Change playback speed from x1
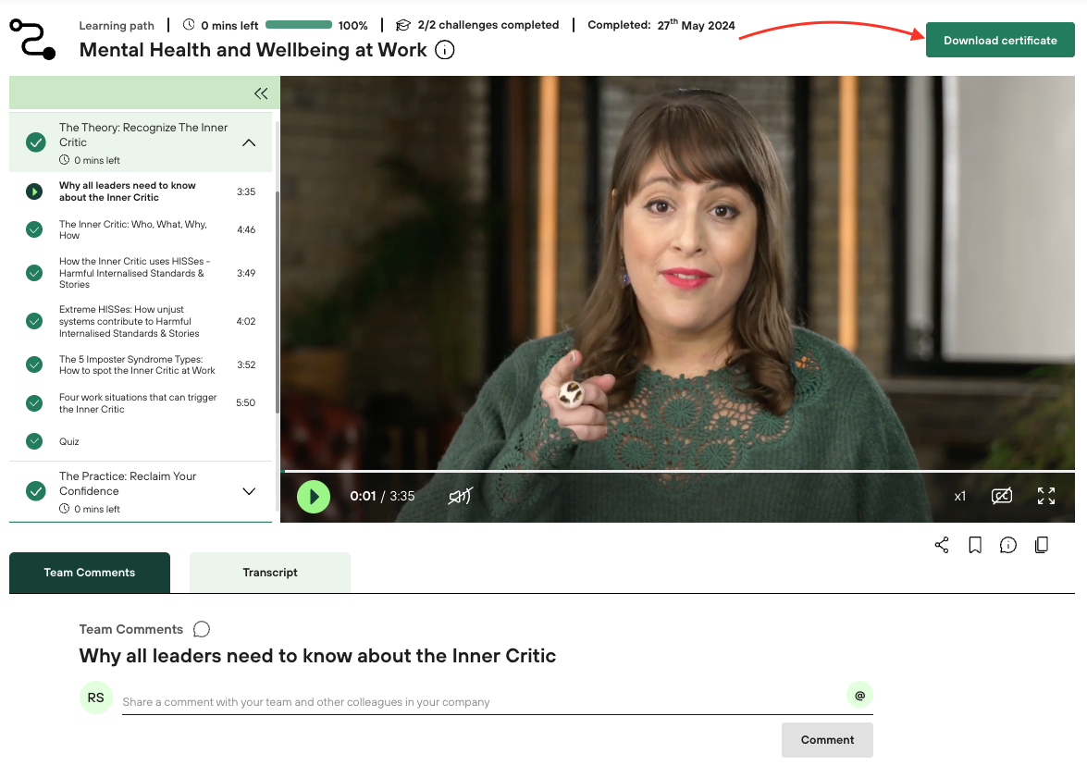1087x778 pixels. 960,497
